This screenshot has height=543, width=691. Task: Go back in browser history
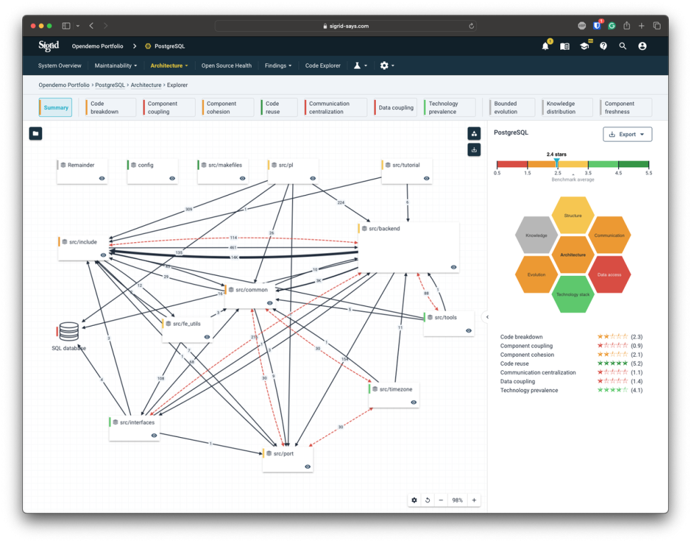91,26
